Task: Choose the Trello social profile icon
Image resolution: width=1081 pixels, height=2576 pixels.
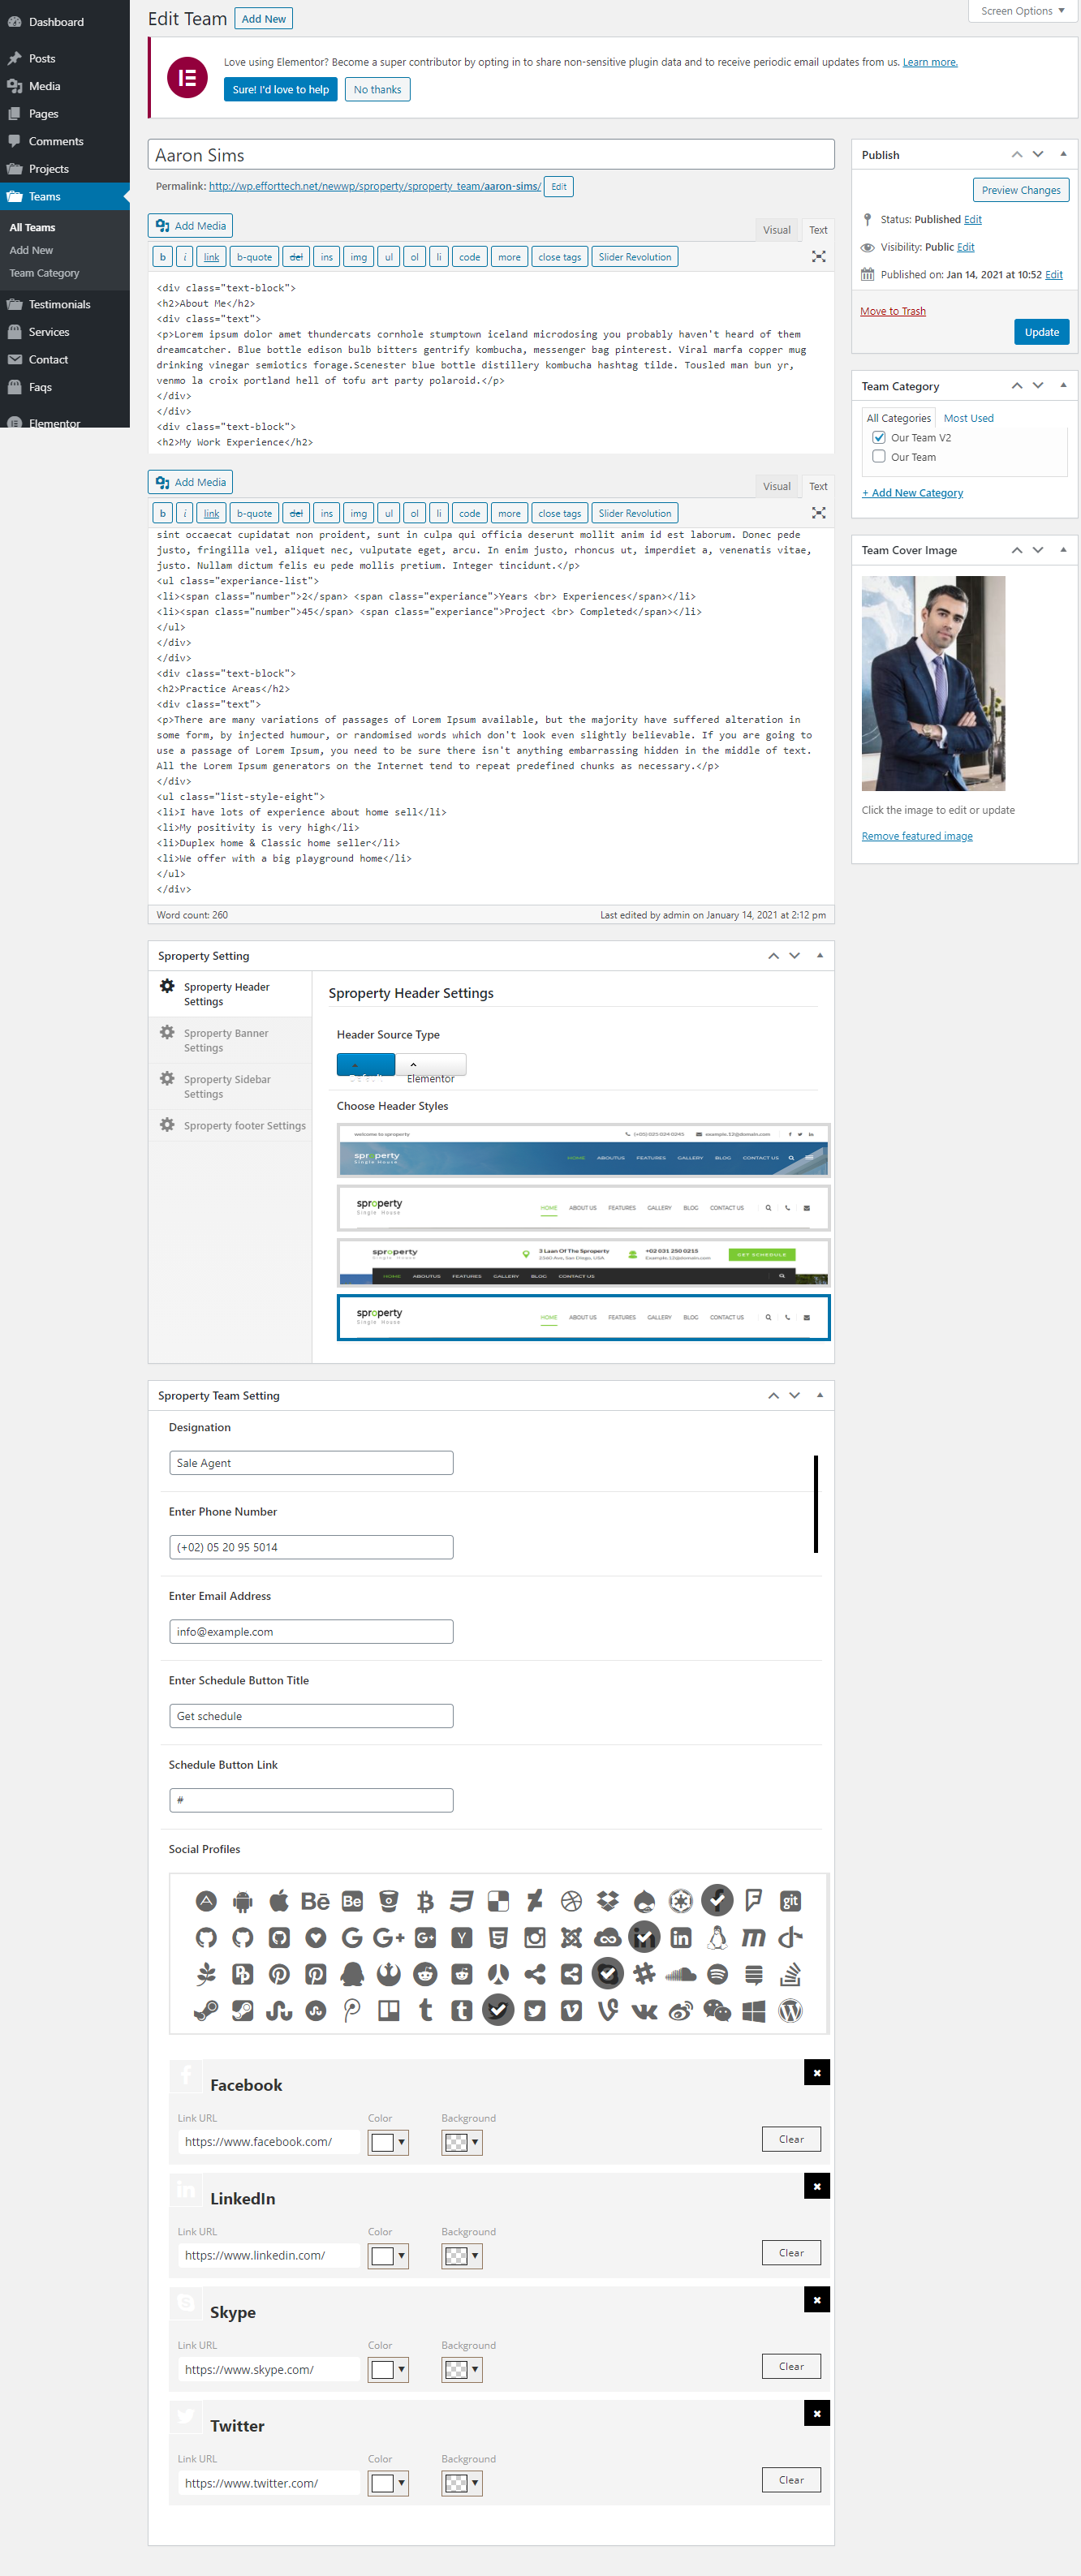Action: [388, 2011]
